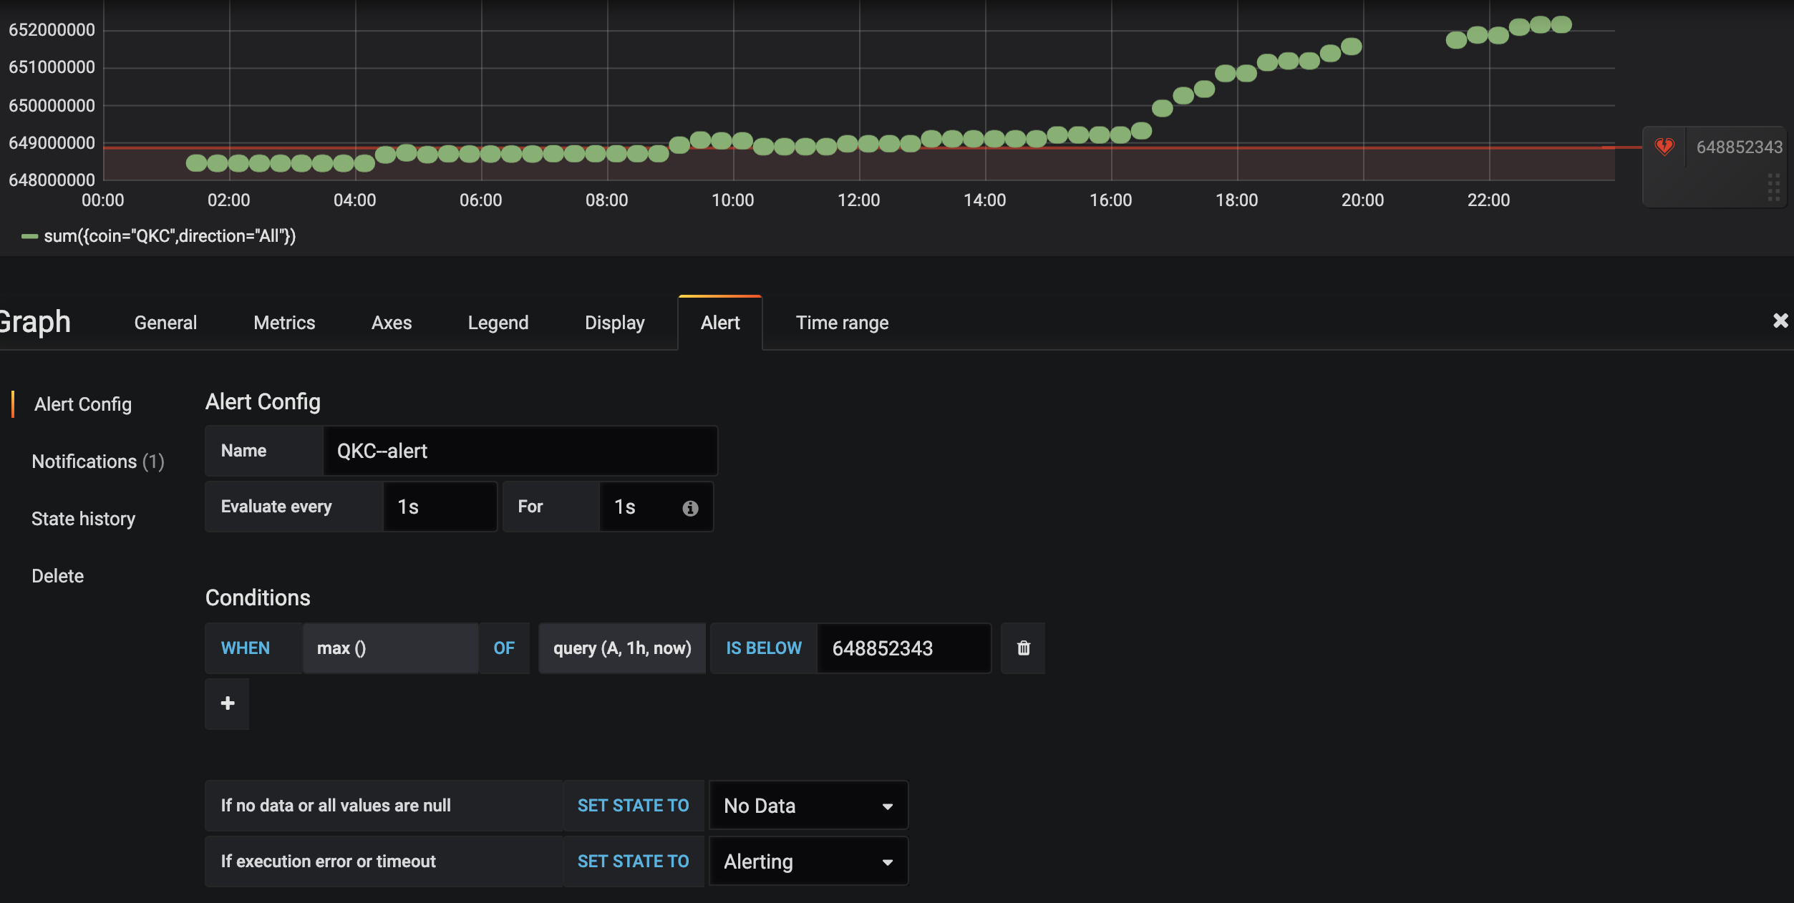Open the query (A, 1h, now) selector

pyautogui.click(x=621, y=648)
